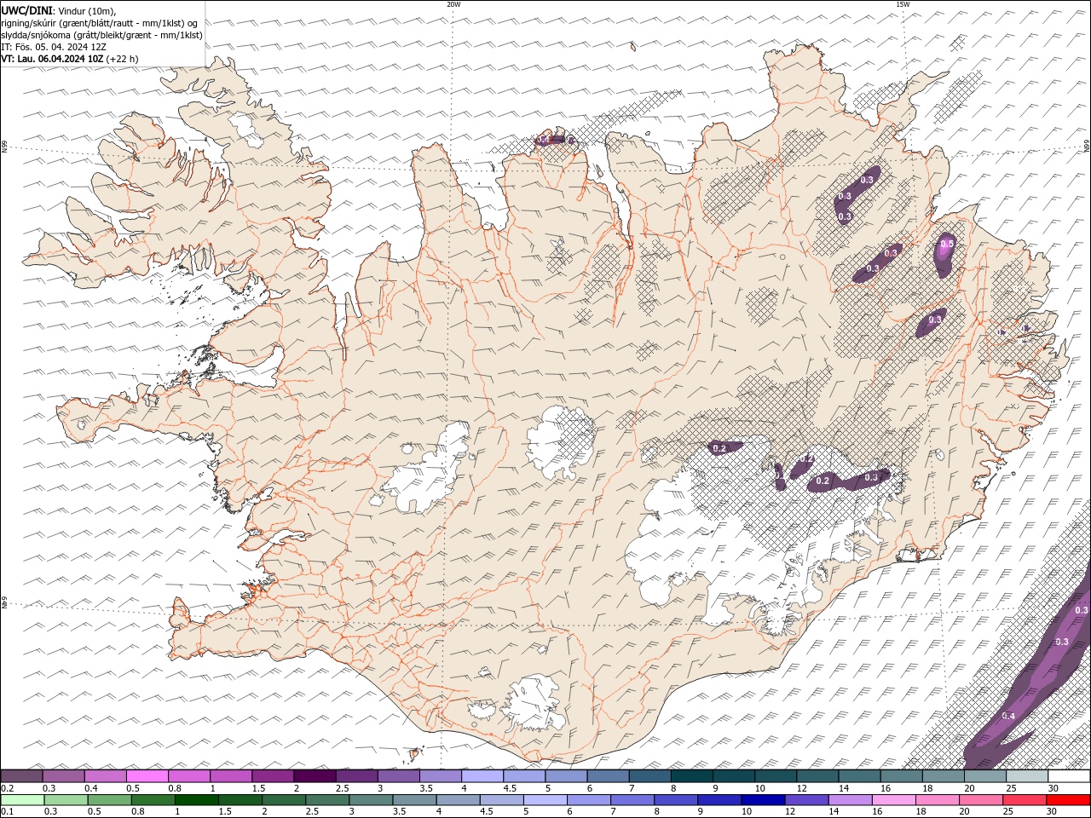The height and width of the screenshot is (818, 1091).
Task: Pick bottom-row rain swatch labeled 9
Action: point(719,800)
